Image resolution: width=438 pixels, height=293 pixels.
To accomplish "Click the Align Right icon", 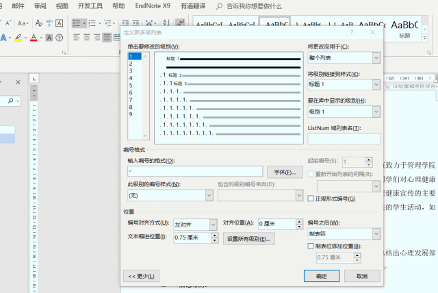I will (96, 37).
